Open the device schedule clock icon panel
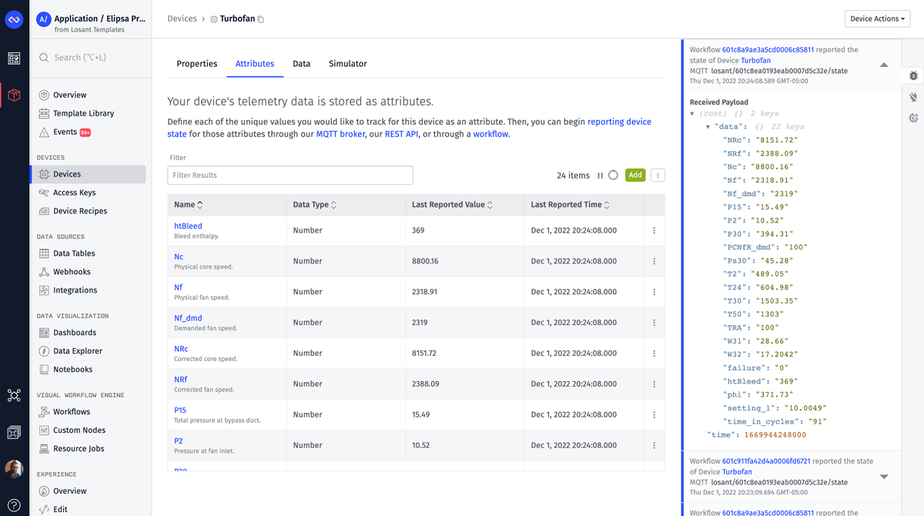The height and width of the screenshot is (516, 924). pyautogui.click(x=913, y=118)
